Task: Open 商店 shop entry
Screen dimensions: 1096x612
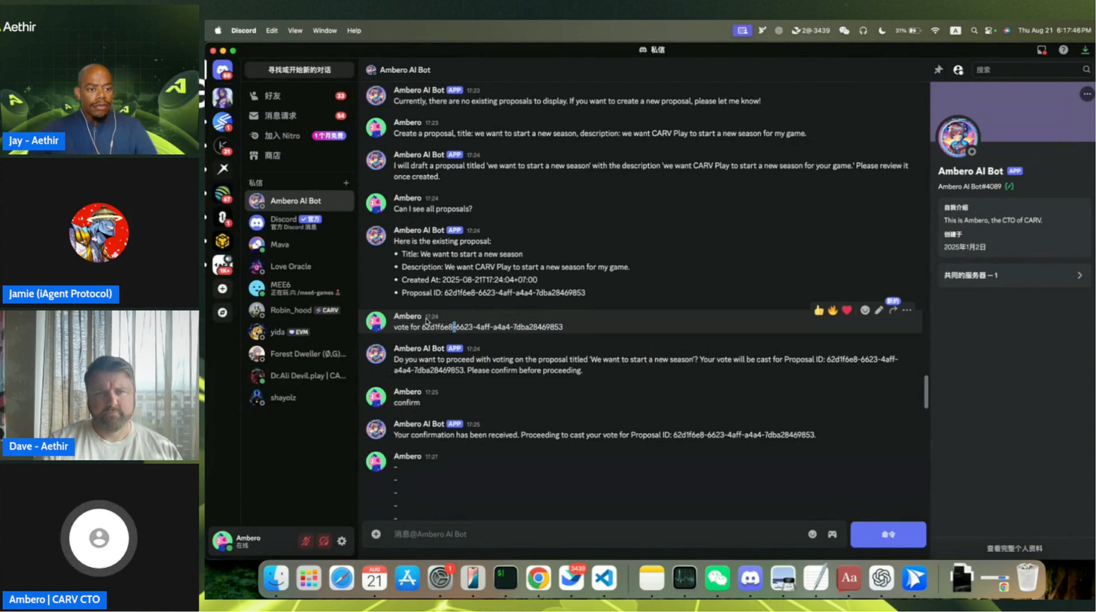Action: [299, 155]
